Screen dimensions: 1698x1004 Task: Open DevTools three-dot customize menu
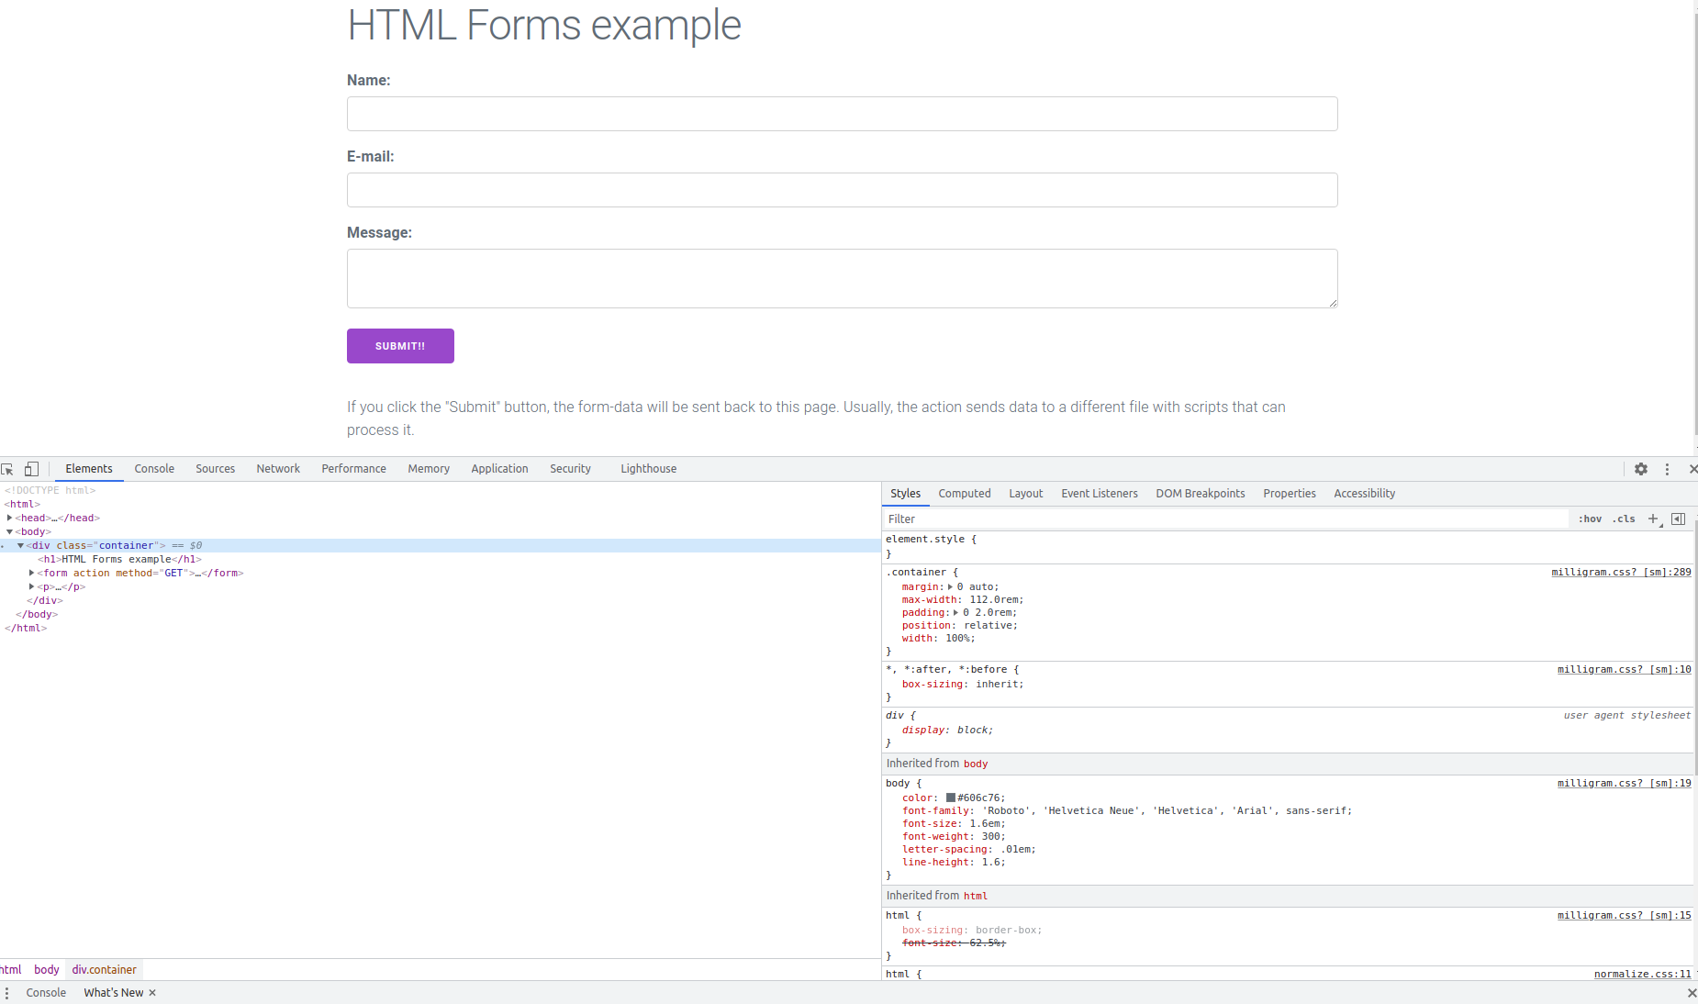click(x=1668, y=469)
